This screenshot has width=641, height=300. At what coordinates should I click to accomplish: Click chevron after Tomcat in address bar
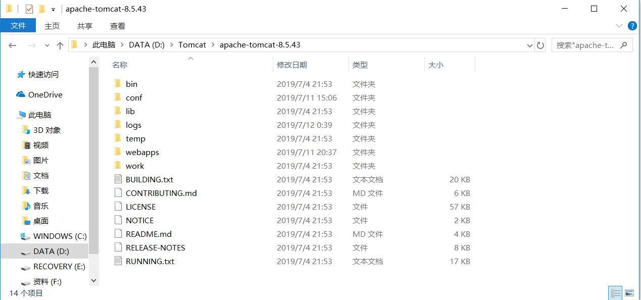click(x=213, y=45)
